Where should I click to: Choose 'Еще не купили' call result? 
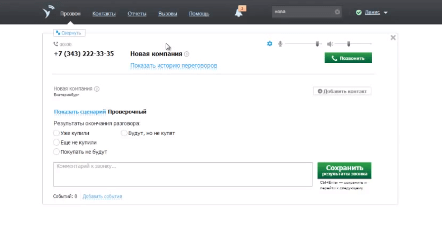[56, 143]
